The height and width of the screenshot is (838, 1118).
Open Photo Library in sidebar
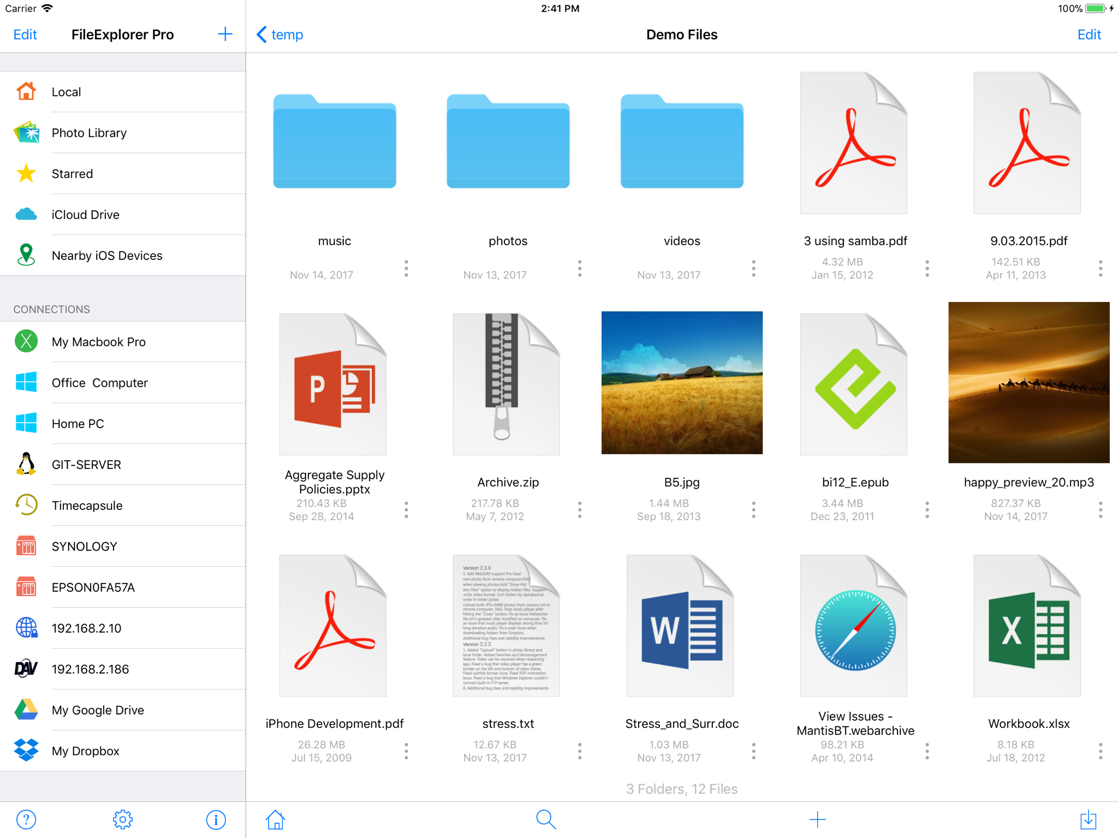coord(123,133)
